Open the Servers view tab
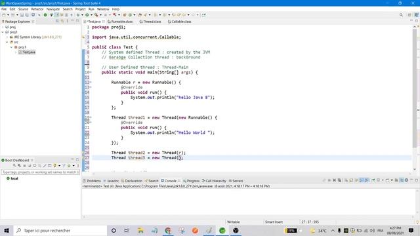Viewport: 420px width, 236px height. point(236,181)
